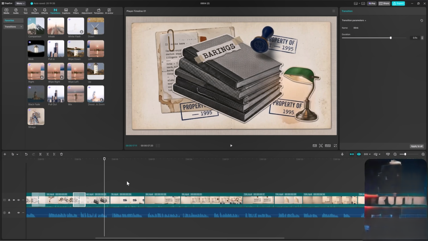Screen dimensions: 428x241
Task: Zoom out the timeline with minus icon
Action: (395, 154)
